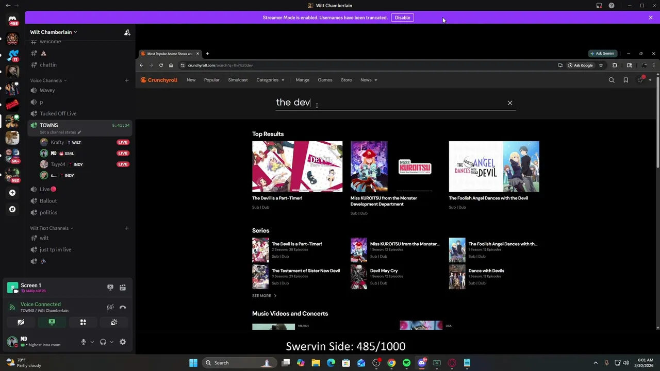Viewport: 660px width, 371px height.
Task: Expand News dropdown on Crunchyroll
Action: (x=368, y=80)
